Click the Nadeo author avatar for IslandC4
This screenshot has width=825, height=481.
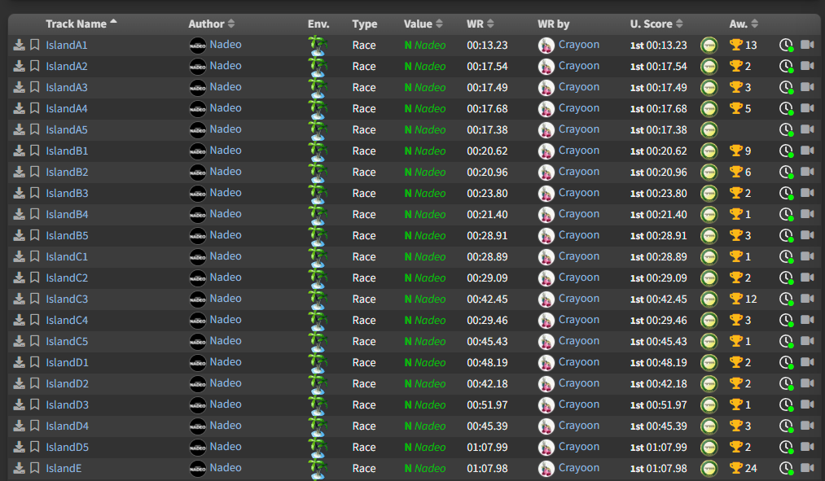(198, 320)
